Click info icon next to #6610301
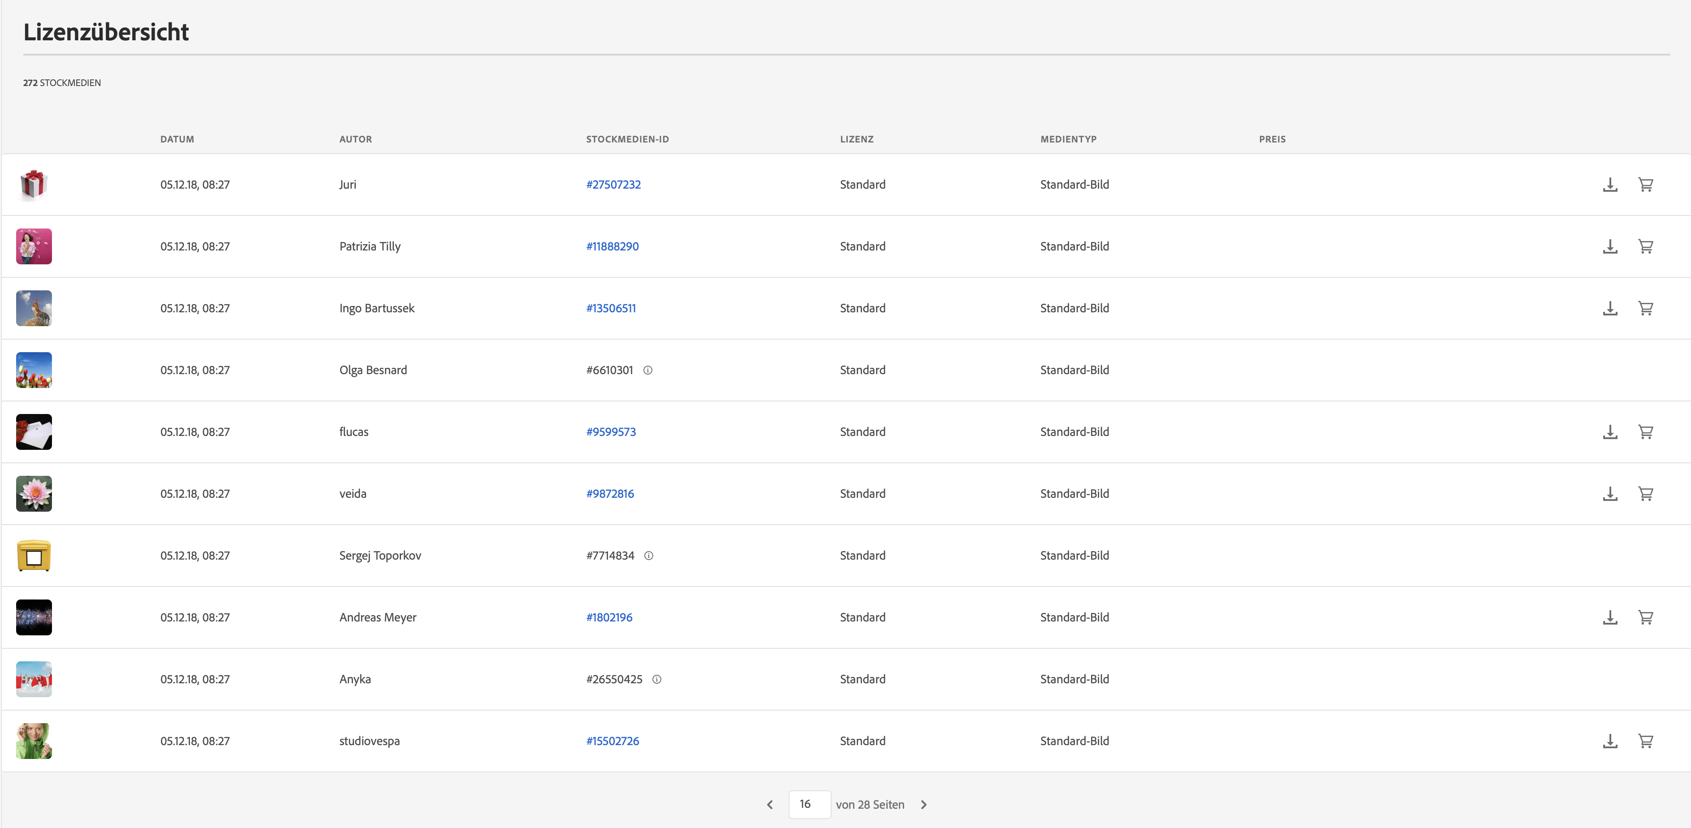 pyautogui.click(x=647, y=371)
